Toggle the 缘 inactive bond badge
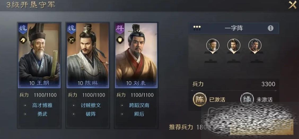 click(247, 99)
